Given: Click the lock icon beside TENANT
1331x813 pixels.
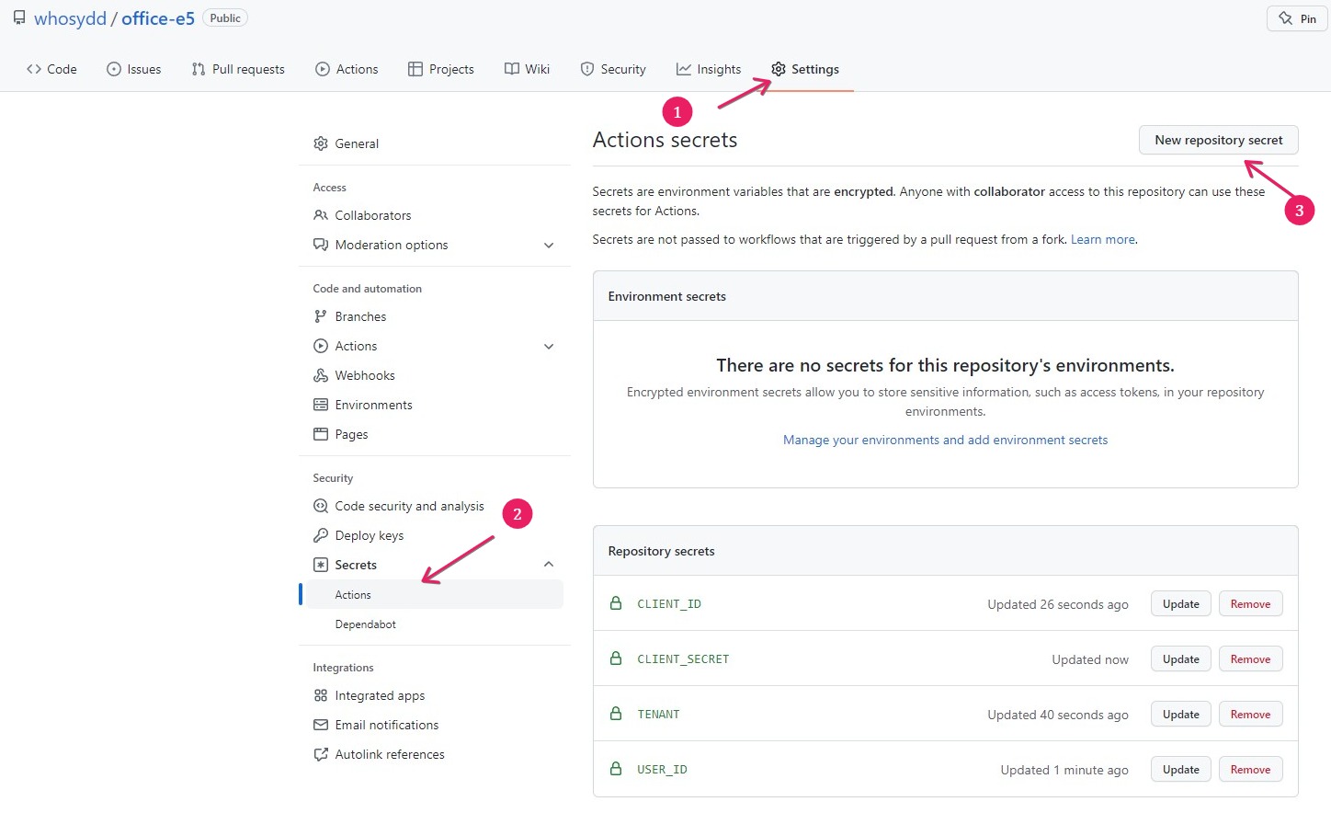Looking at the screenshot, I should click(616, 714).
